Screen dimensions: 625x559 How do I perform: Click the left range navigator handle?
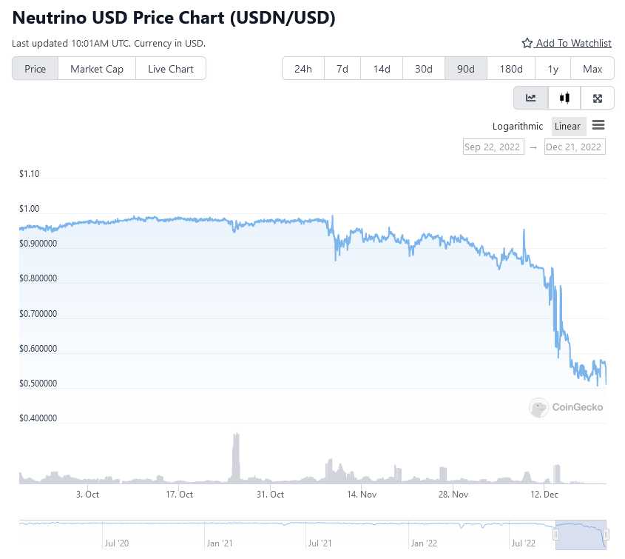click(x=557, y=535)
